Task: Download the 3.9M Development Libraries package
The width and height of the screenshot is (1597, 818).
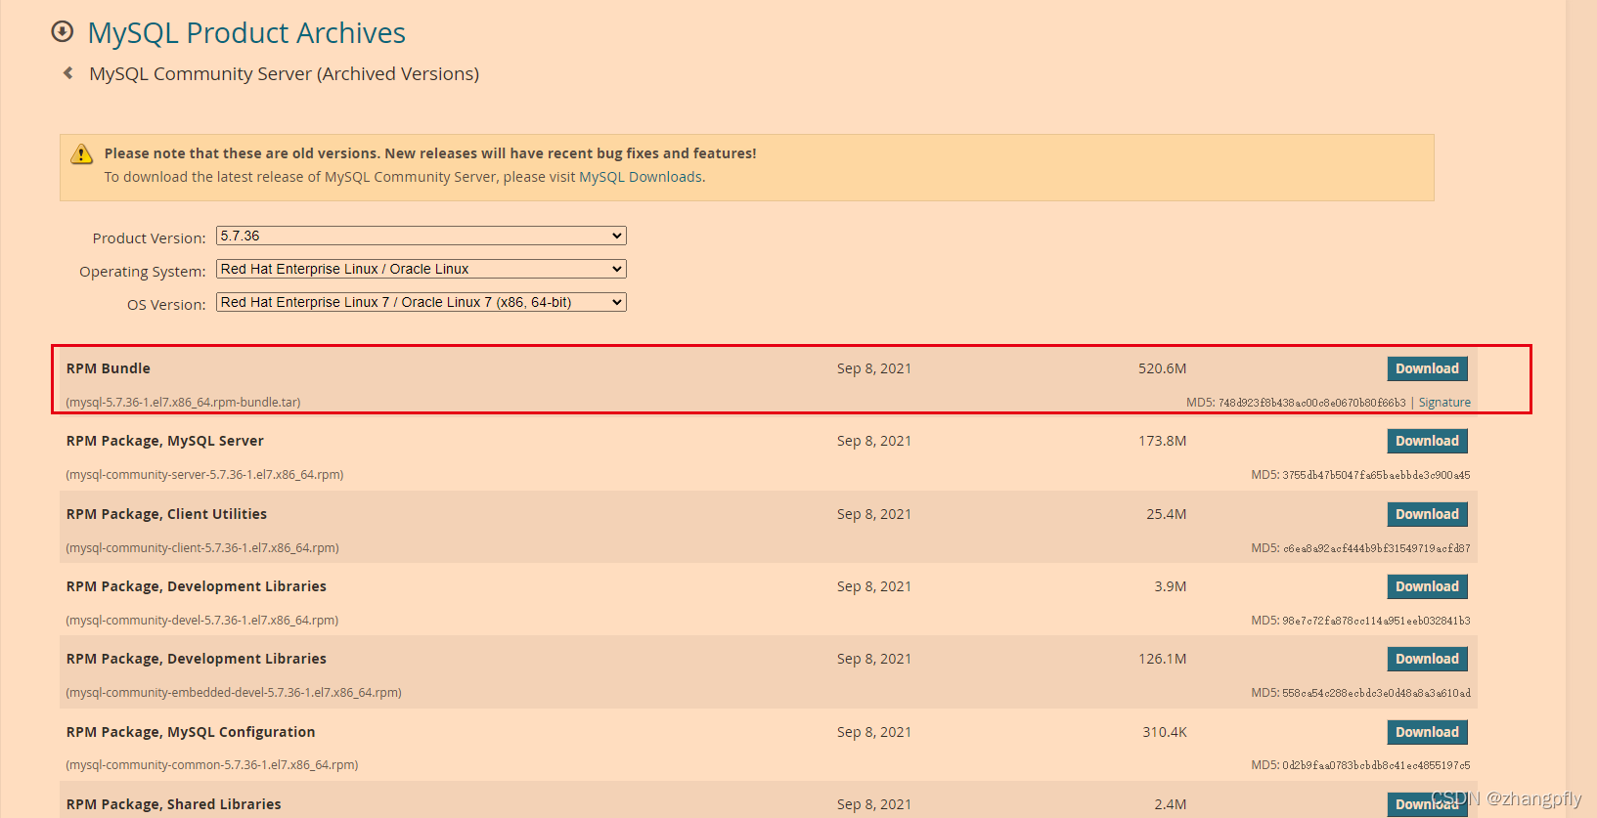Action: point(1427,586)
